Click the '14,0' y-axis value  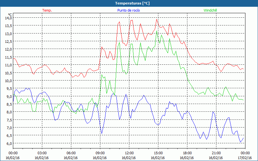point(9,18)
